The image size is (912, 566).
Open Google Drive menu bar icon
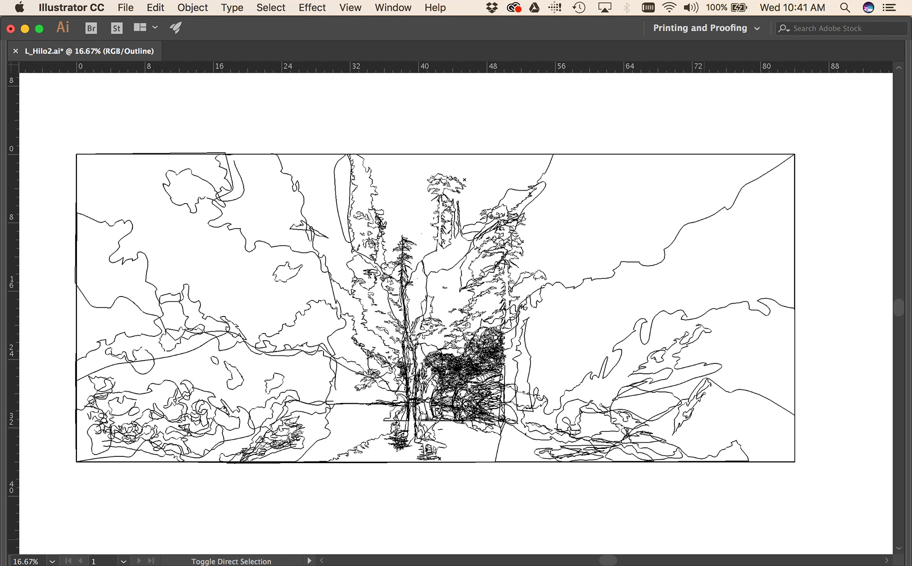coord(534,8)
